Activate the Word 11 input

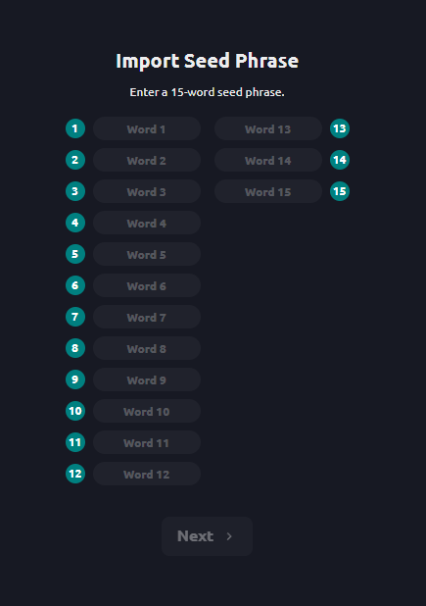tap(147, 442)
